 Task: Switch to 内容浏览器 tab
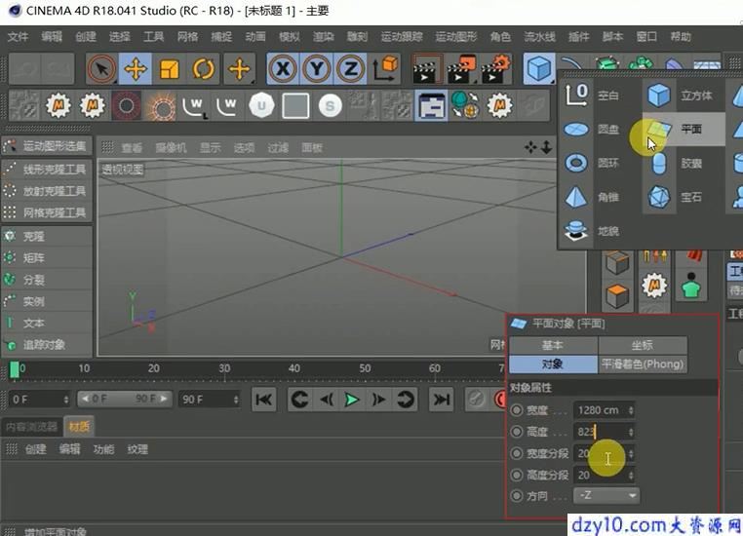31,427
